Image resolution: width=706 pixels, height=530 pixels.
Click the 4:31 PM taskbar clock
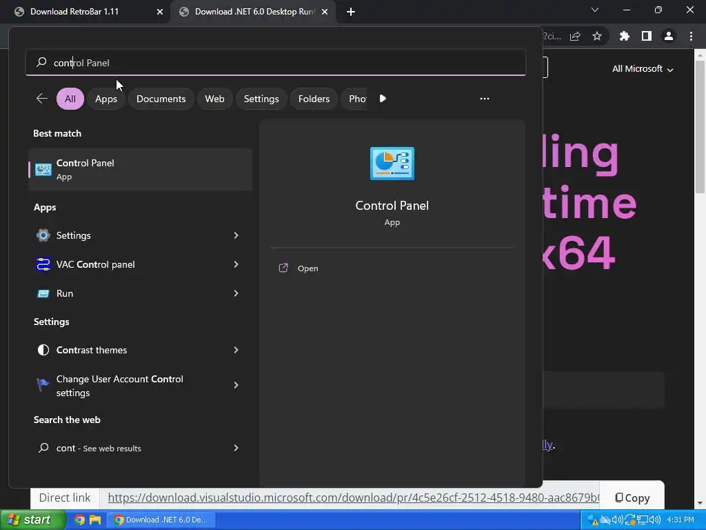coord(680,520)
